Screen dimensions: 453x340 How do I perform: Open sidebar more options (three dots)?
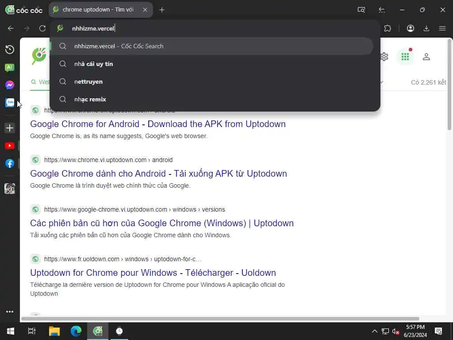point(10,312)
